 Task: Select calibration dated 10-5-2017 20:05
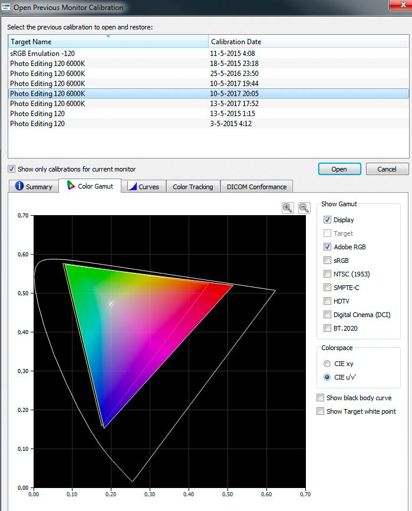208,94
